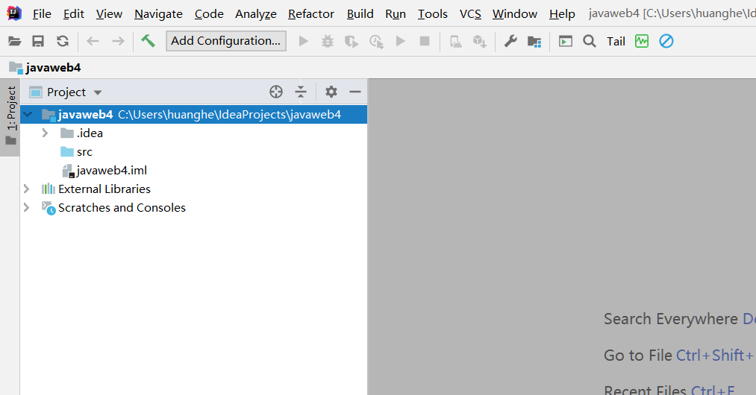756x395 pixels.
Task: Select Scratches and Consoles row
Action: pos(194,208)
